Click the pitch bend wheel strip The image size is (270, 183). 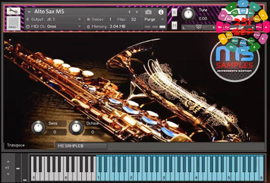[18, 168]
